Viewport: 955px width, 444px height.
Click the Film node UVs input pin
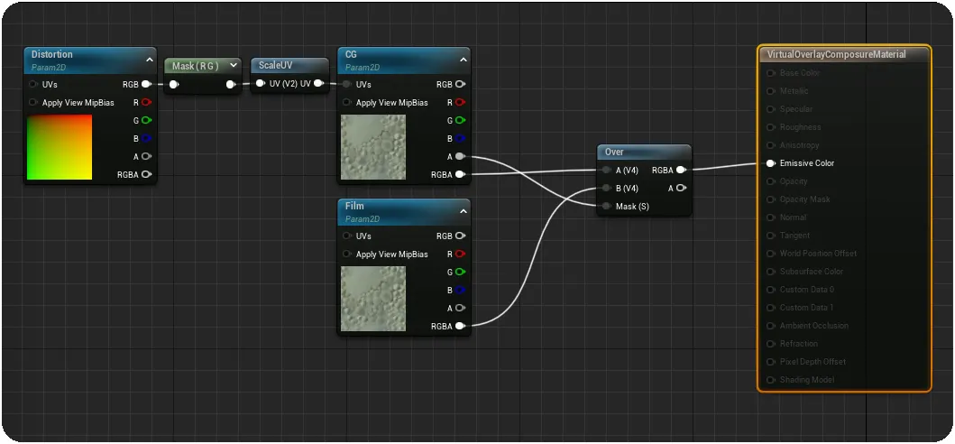pyautogui.click(x=347, y=236)
